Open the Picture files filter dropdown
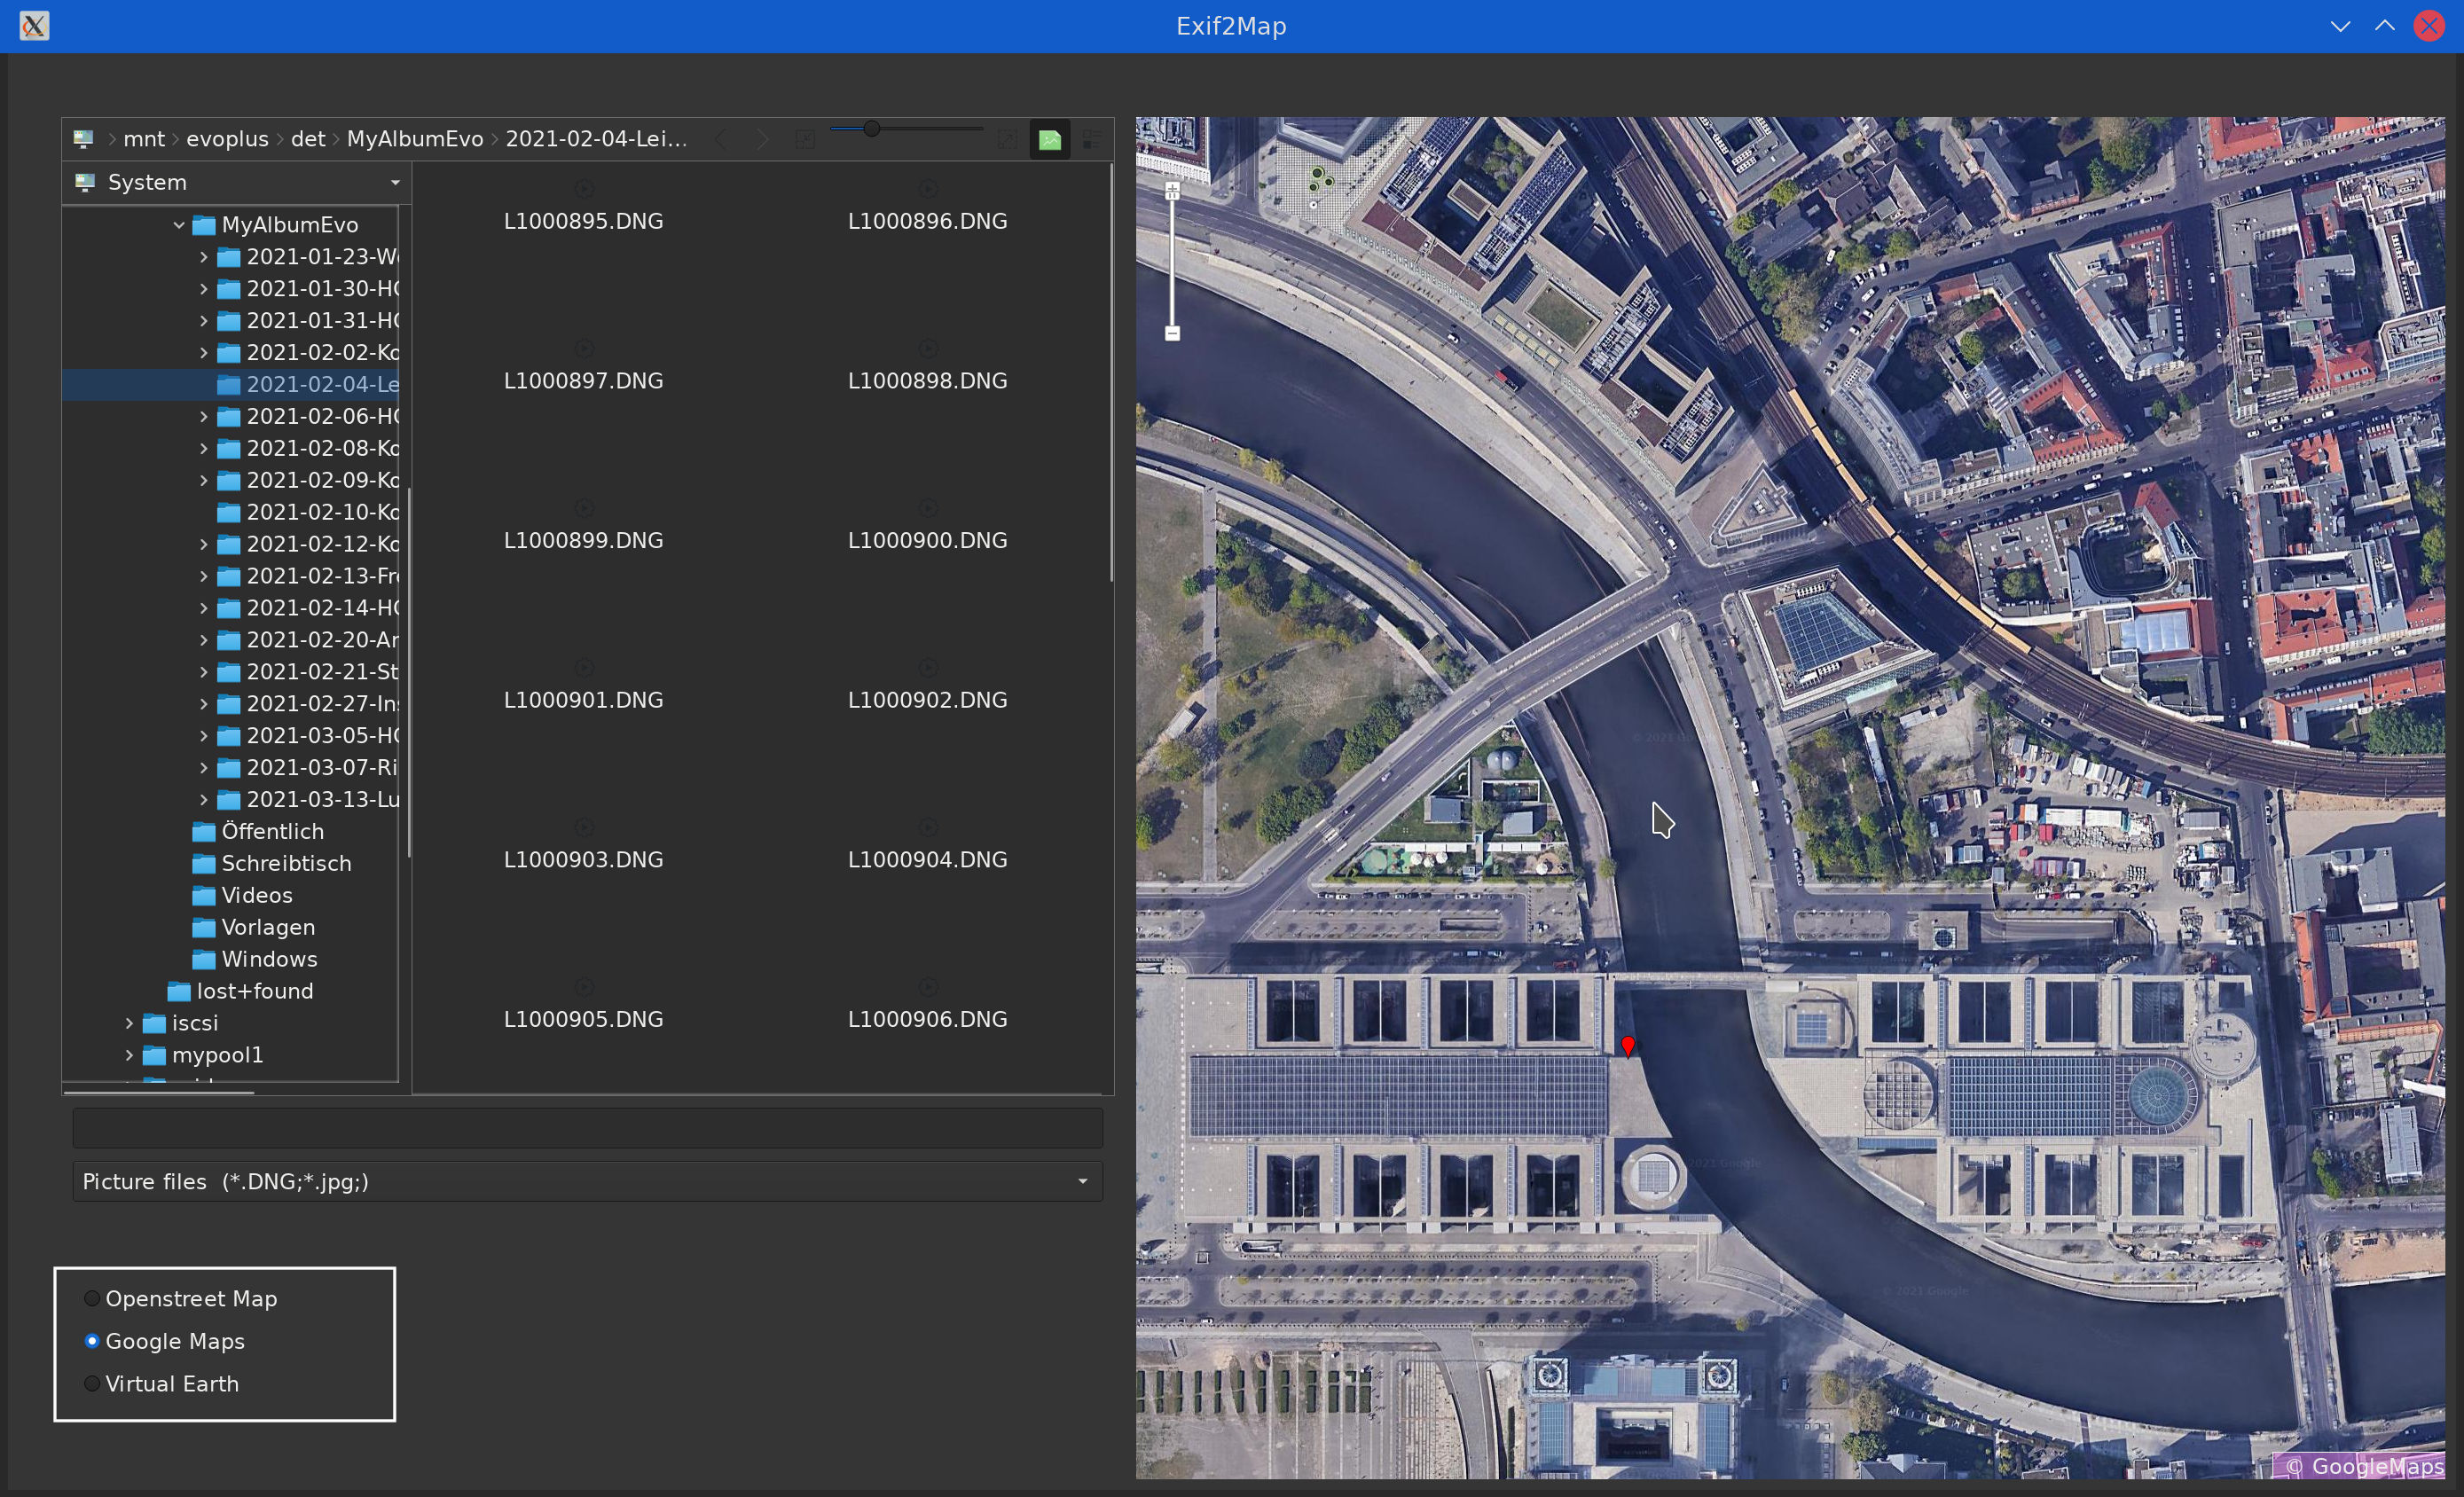This screenshot has width=2464, height=1497. (587, 1181)
